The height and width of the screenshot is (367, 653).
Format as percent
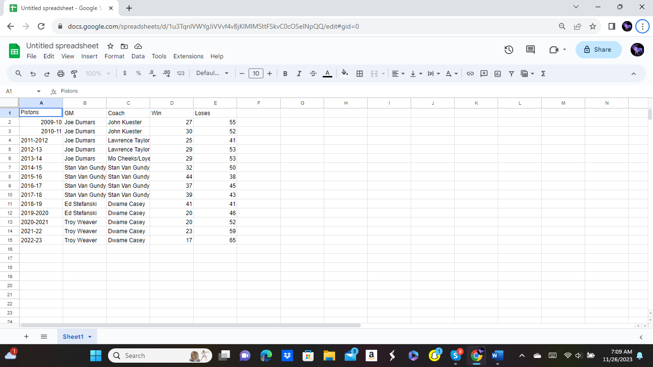pyautogui.click(x=139, y=74)
